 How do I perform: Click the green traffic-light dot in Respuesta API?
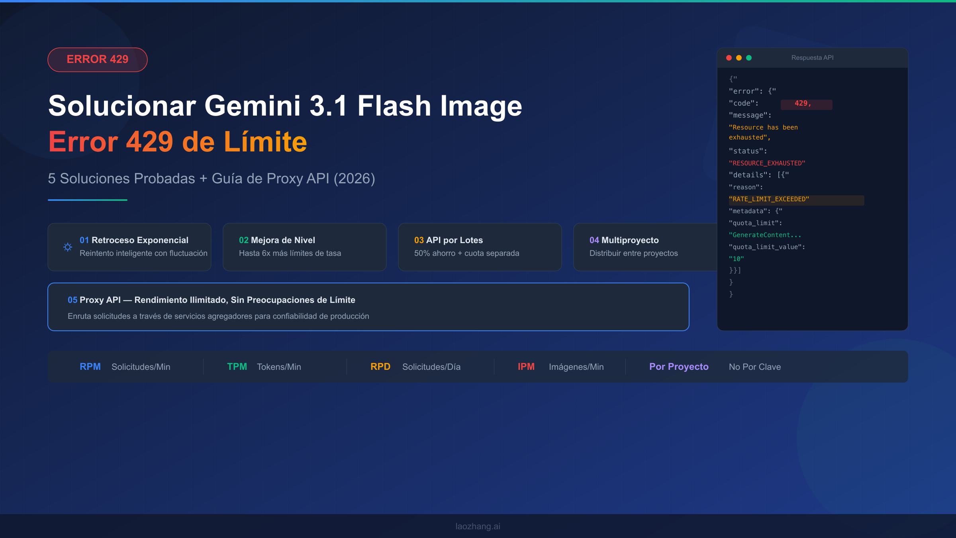point(749,57)
